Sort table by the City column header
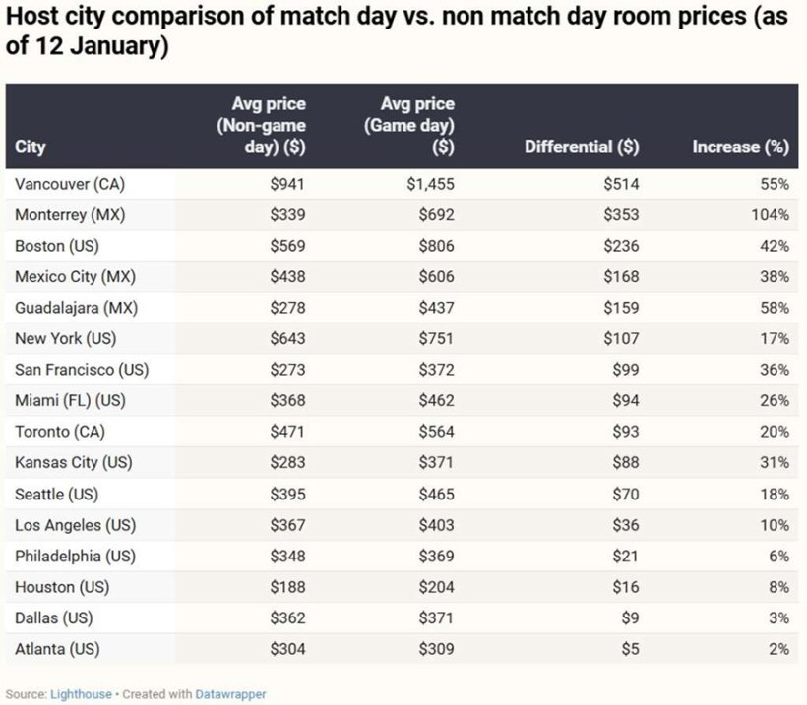The height and width of the screenshot is (705, 807). point(31,147)
